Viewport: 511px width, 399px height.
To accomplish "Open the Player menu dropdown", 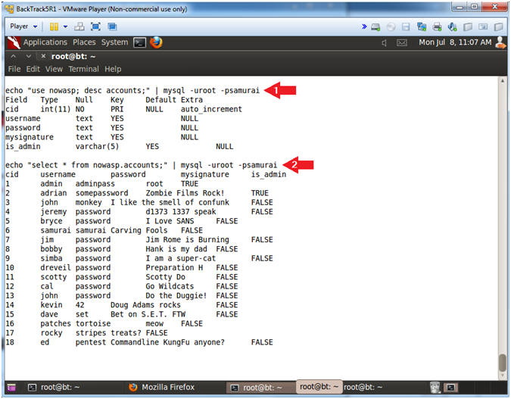I will tap(23, 26).
